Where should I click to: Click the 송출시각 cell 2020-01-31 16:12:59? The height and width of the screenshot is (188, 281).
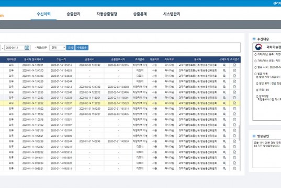tap(89, 109)
